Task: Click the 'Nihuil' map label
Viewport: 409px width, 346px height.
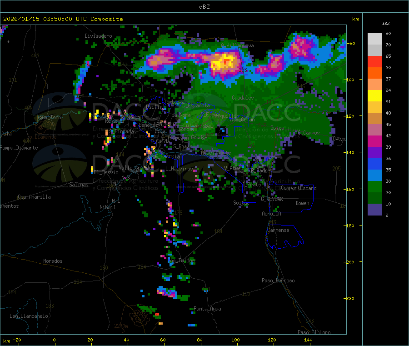Action: tap(108, 207)
